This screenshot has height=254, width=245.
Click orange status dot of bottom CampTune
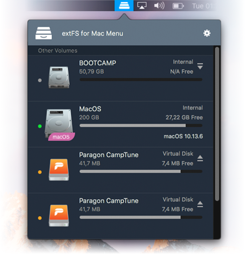coord(40,218)
